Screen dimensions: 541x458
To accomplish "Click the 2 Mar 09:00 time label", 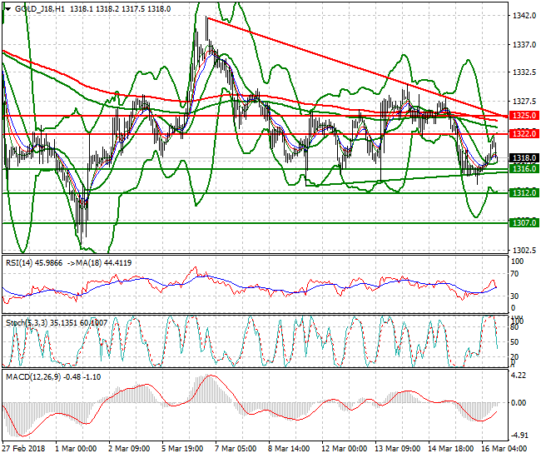I will click(129, 449).
